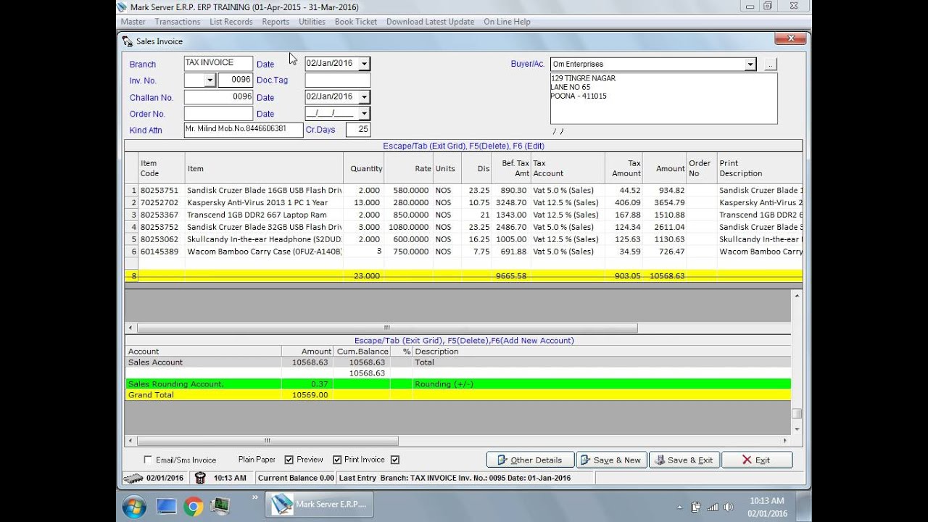
Task: Click into the Doc.Tag field
Action: [x=337, y=80]
